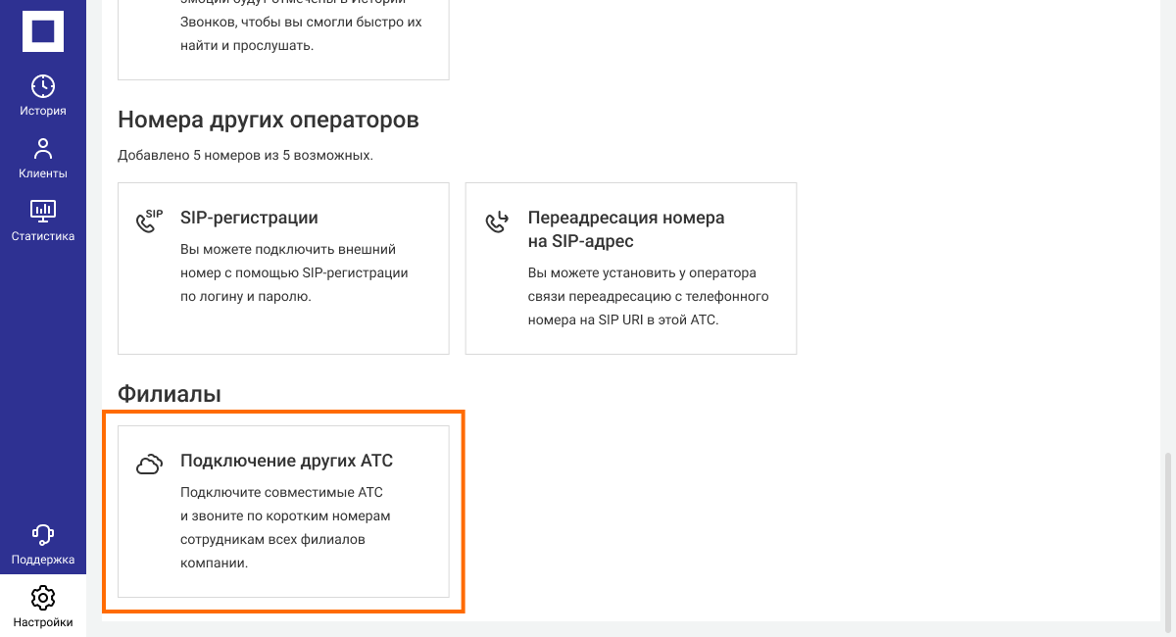Open the SIP-регистрации card title
The width and height of the screenshot is (1176, 637).
click(249, 218)
